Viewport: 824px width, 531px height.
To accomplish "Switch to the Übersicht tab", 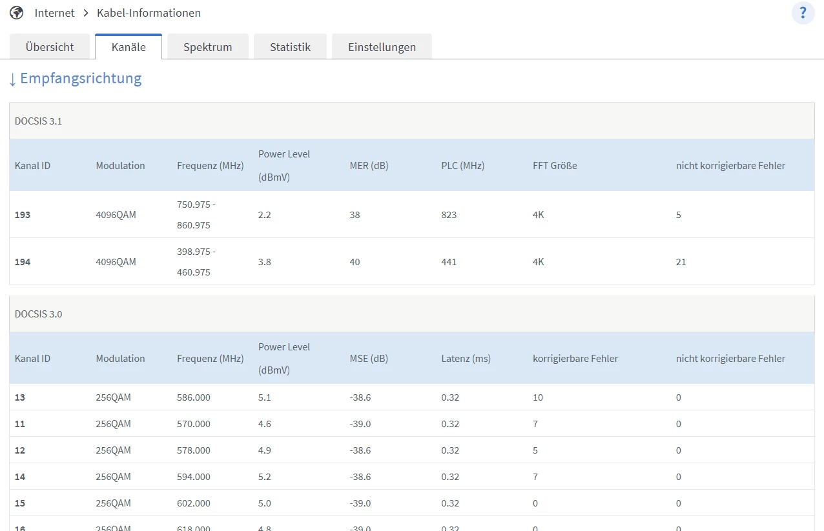I will tap(50, 47).
